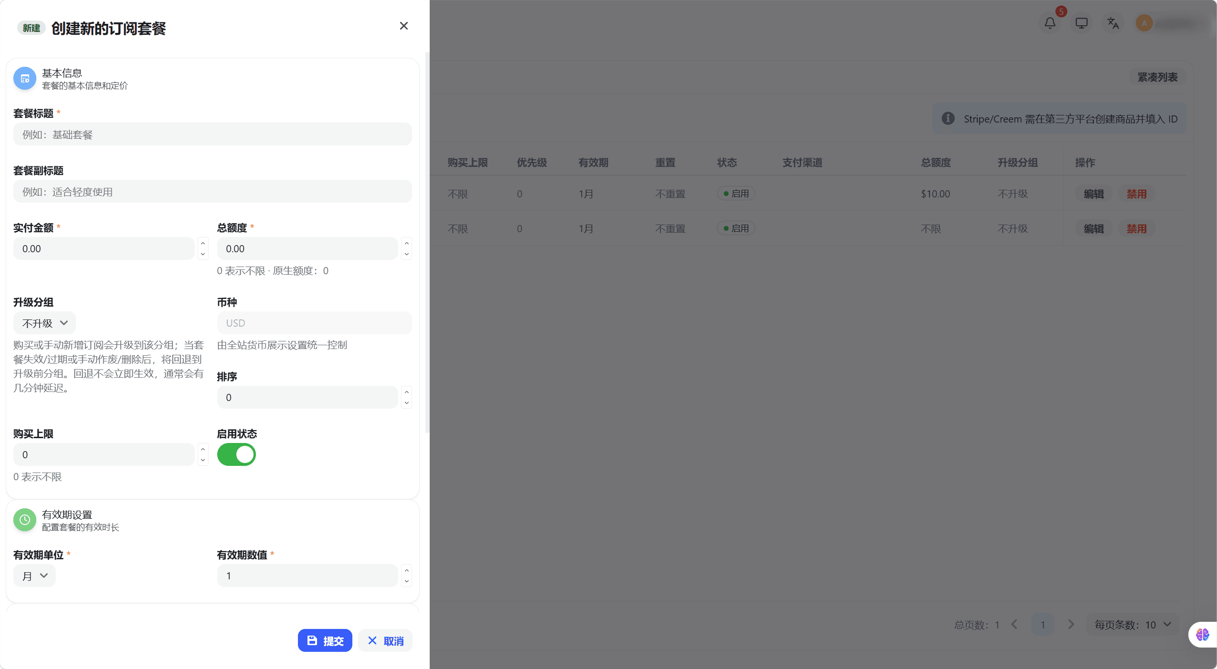
Task: Click the info icon in Stripe/Creem notice
Action: pos(948,118)
